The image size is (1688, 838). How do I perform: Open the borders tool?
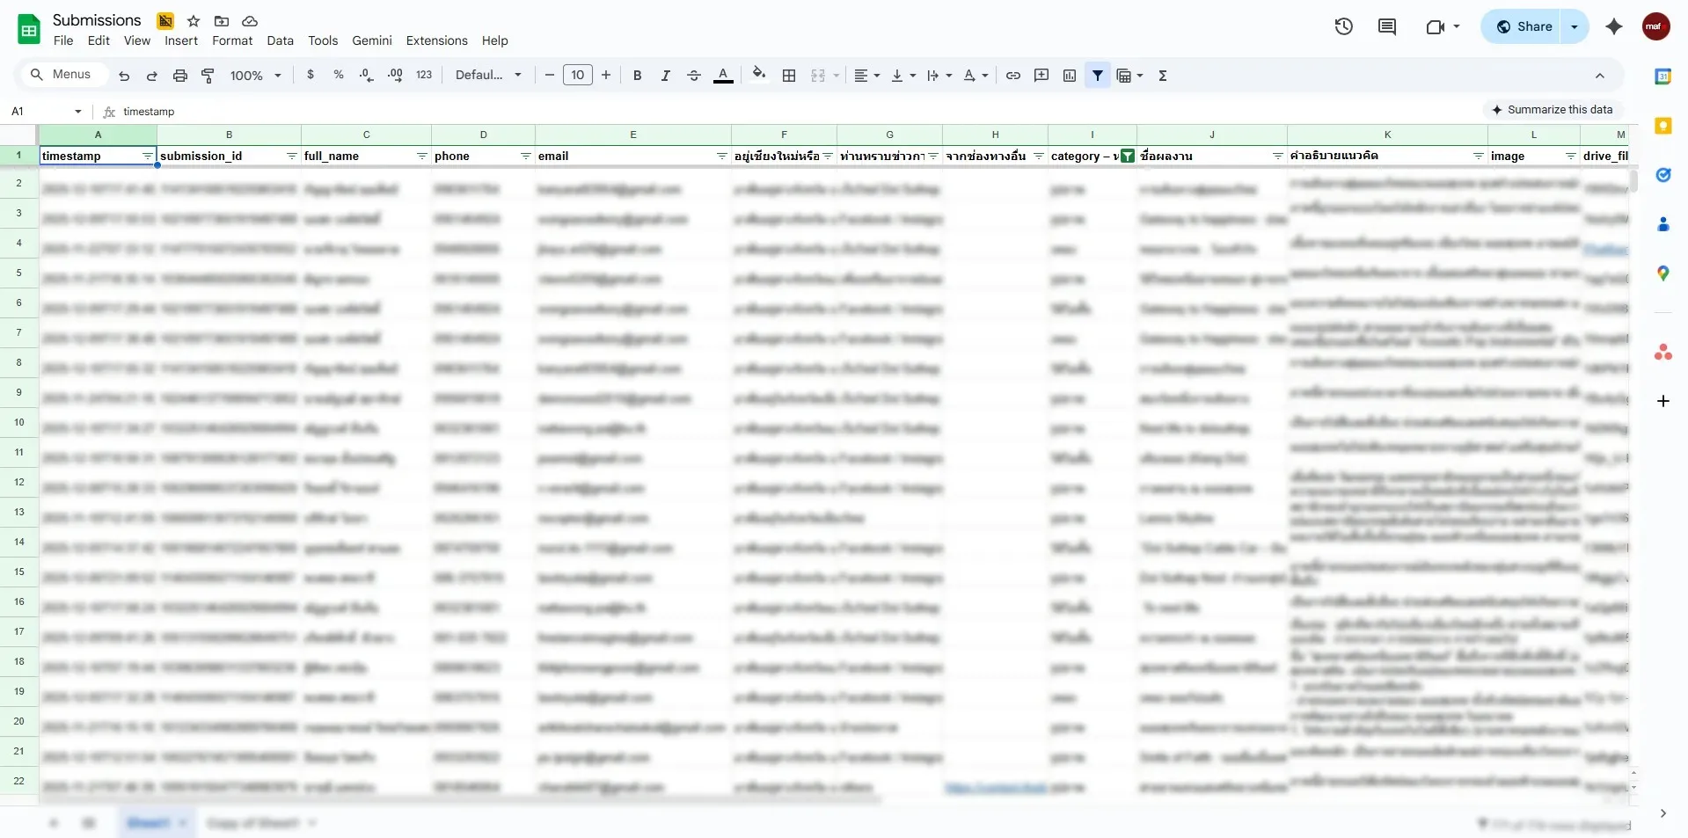[789, 76]
